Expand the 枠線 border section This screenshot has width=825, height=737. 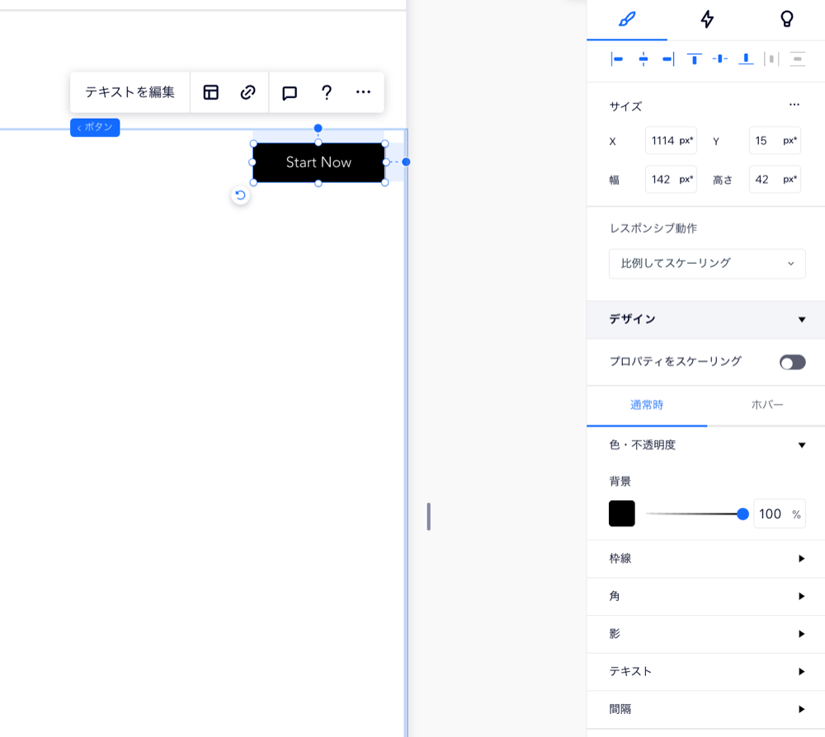pos(705,558)
